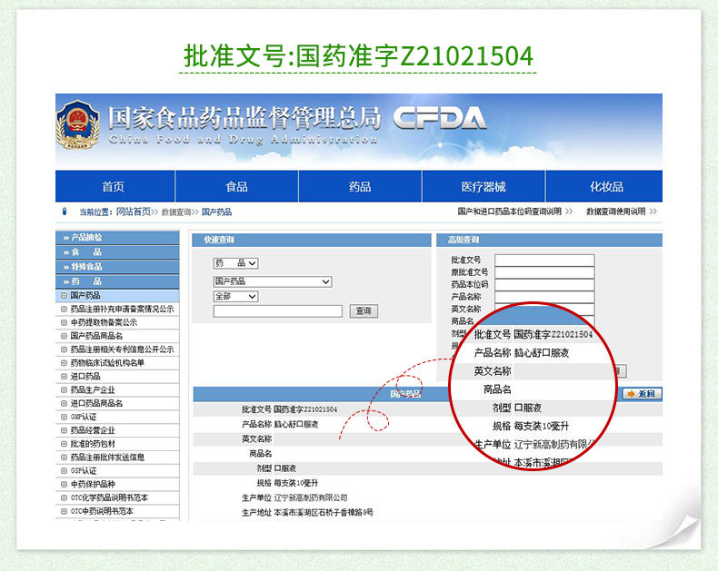
Task: Click the 国药准字Z21021504 result value
Action: point(305,409)
